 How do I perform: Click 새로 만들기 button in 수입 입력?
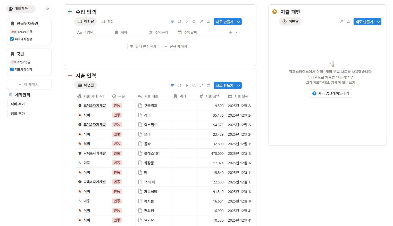click(224, 22)
